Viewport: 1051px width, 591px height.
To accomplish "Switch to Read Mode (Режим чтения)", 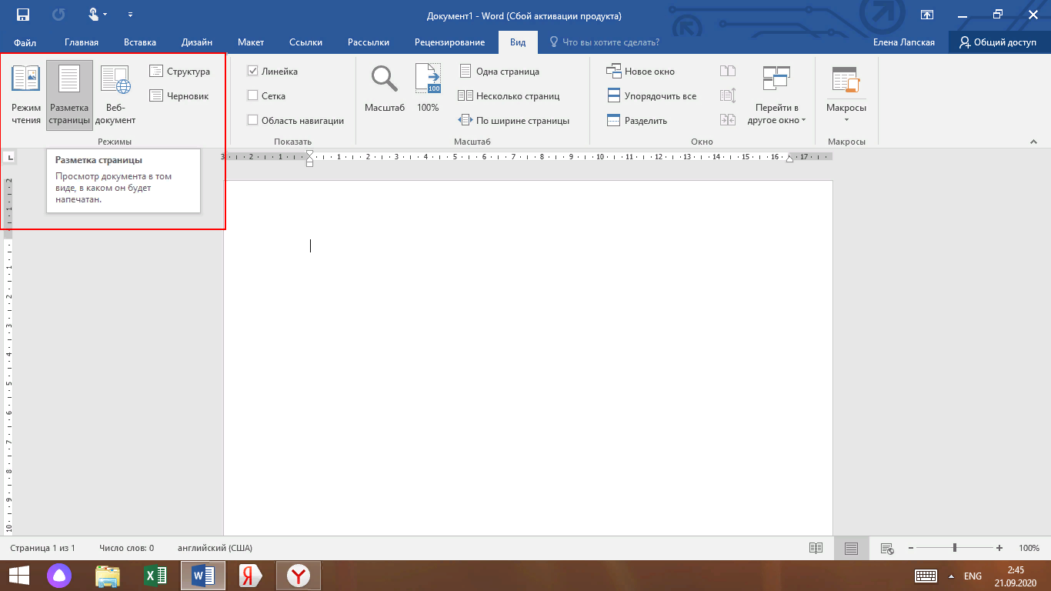I will coord(26,95).
